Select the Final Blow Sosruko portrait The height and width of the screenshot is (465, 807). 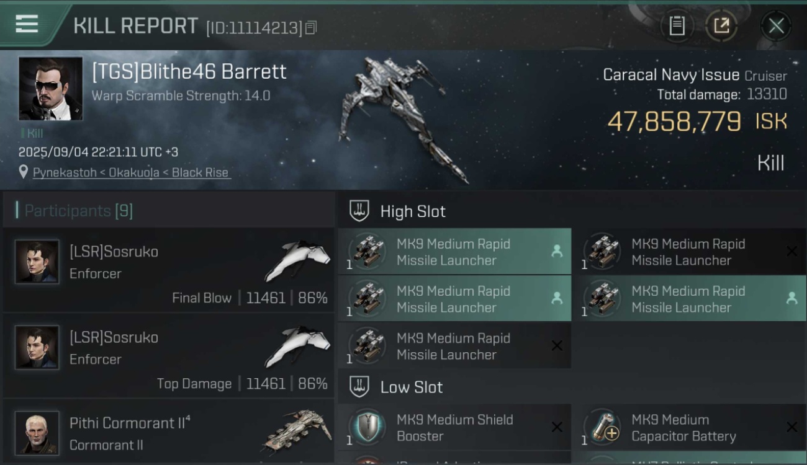[x=37, y=262]
